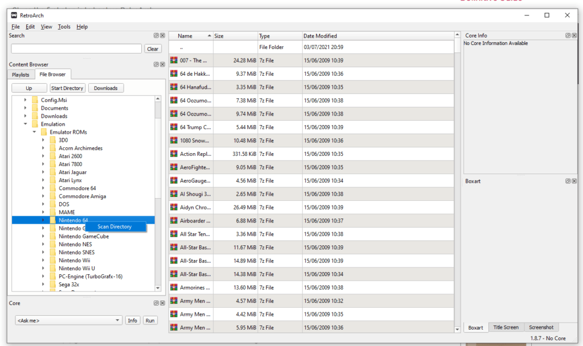Click the Documents folder icon
The height and width of the screenshot is (346, 583).
(35, 108)
